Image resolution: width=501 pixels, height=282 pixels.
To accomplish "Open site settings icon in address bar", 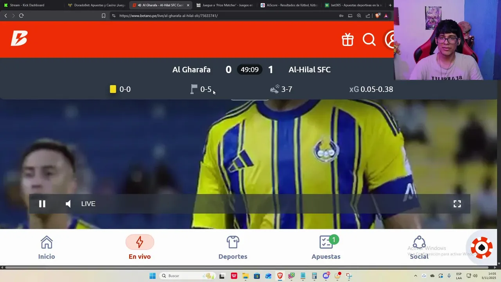I will click(114, 16).
